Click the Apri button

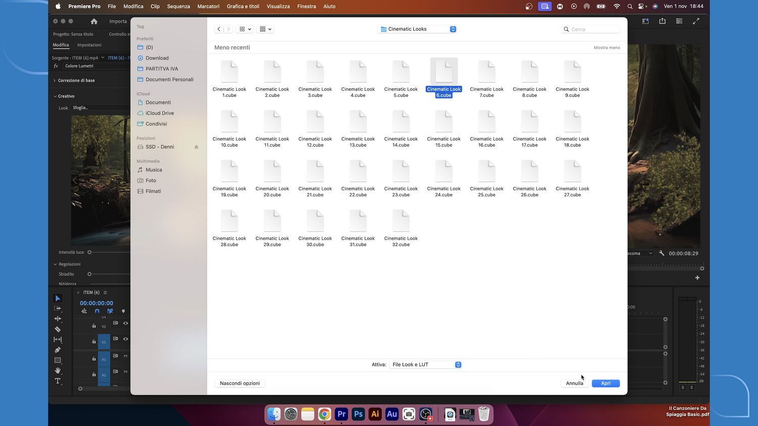point(605,384)
